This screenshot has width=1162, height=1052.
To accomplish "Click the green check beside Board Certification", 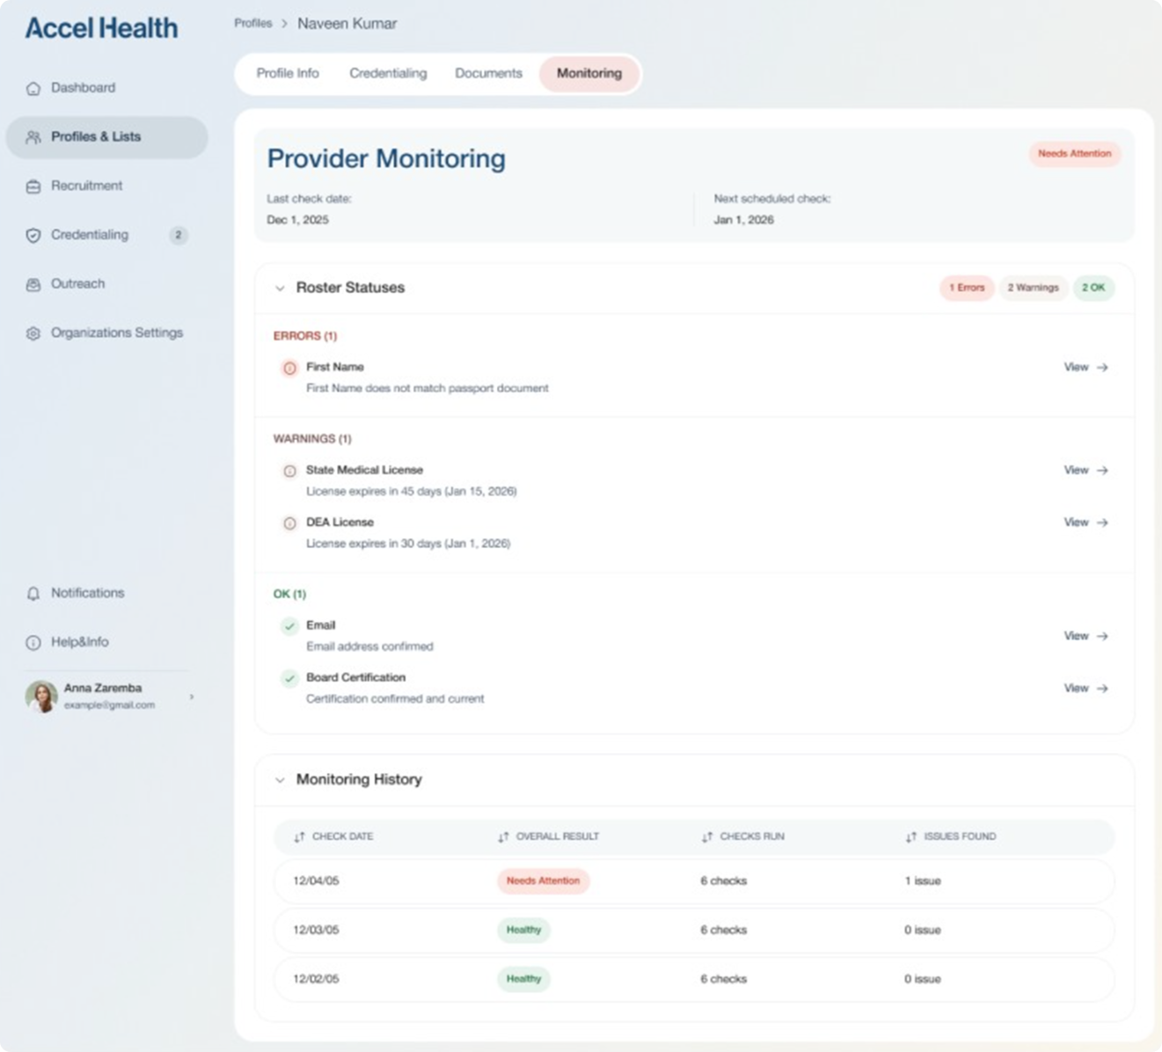I will (x=289, y=678).
